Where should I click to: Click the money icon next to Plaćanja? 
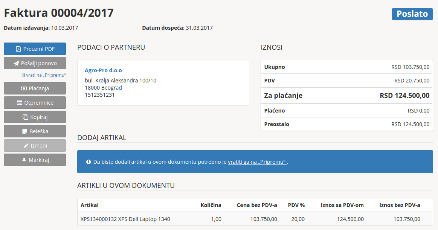click(24, 88)
